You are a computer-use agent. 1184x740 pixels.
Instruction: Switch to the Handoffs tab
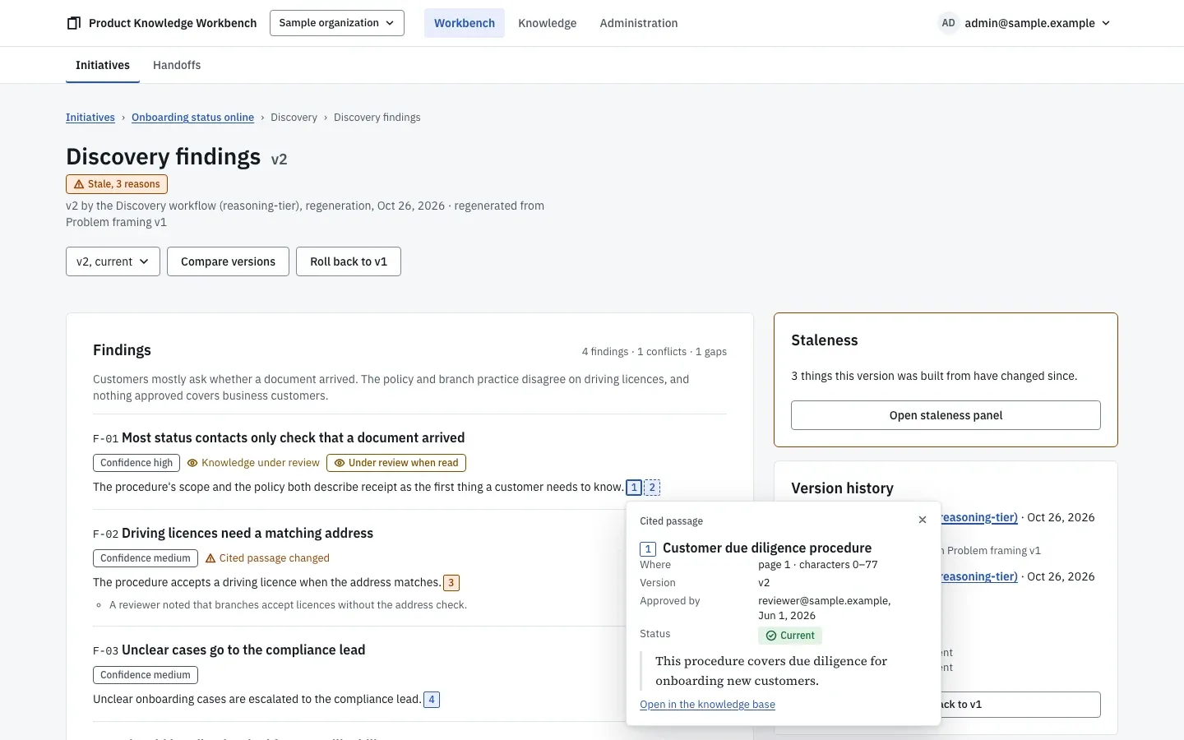pyautogui.click(x=177, y=65)
